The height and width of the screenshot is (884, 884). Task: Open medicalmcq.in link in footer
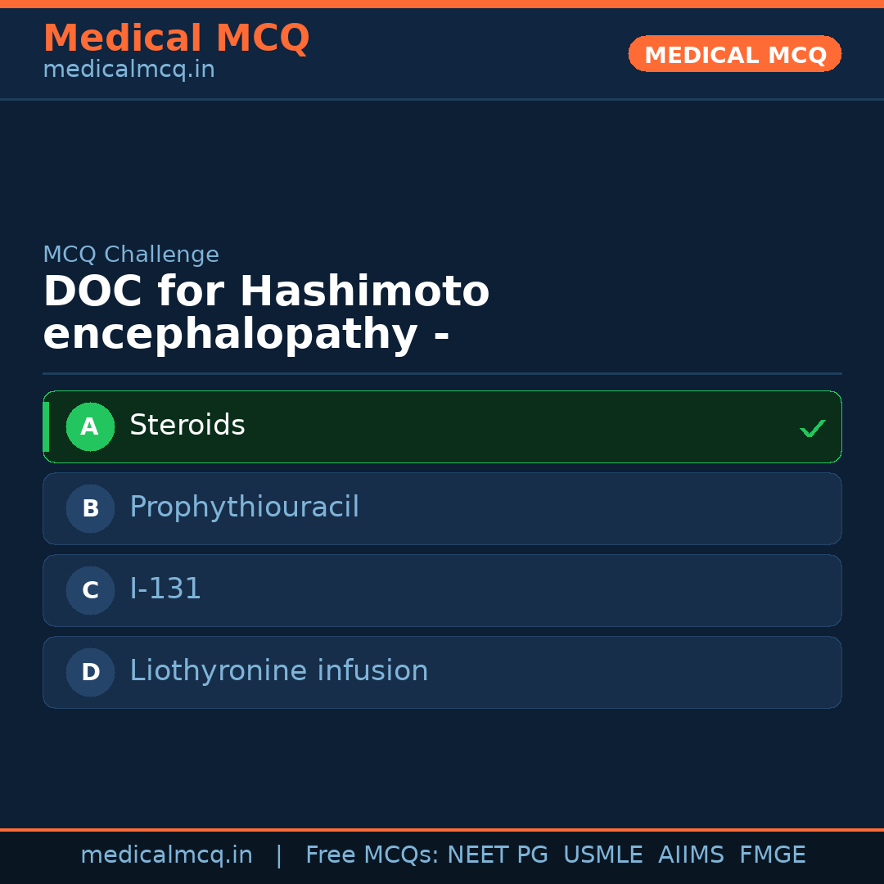pos(167,855)
